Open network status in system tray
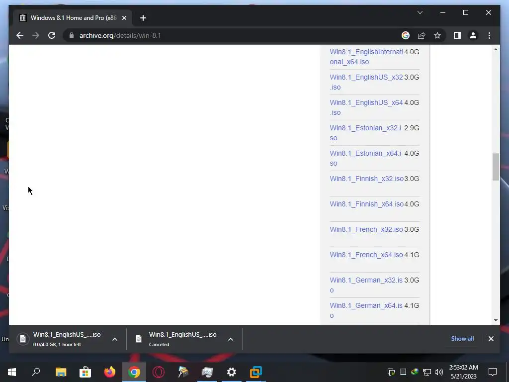This screenshot has width=509, height=382. pos(427,372)
